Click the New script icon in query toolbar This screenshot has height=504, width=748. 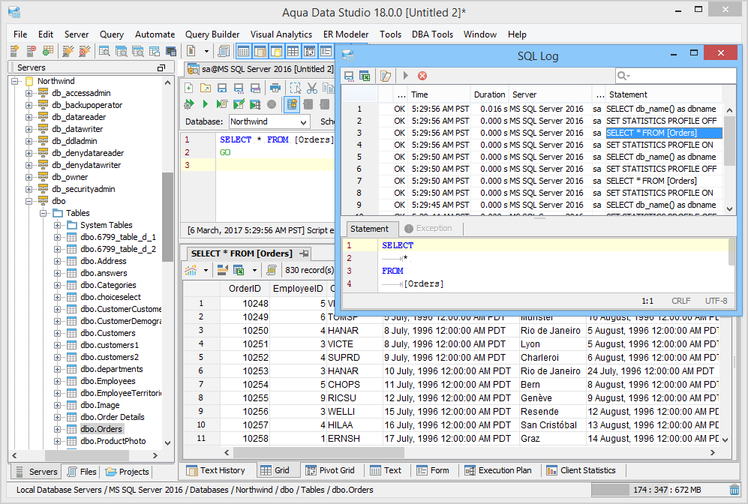coord(189,88)
